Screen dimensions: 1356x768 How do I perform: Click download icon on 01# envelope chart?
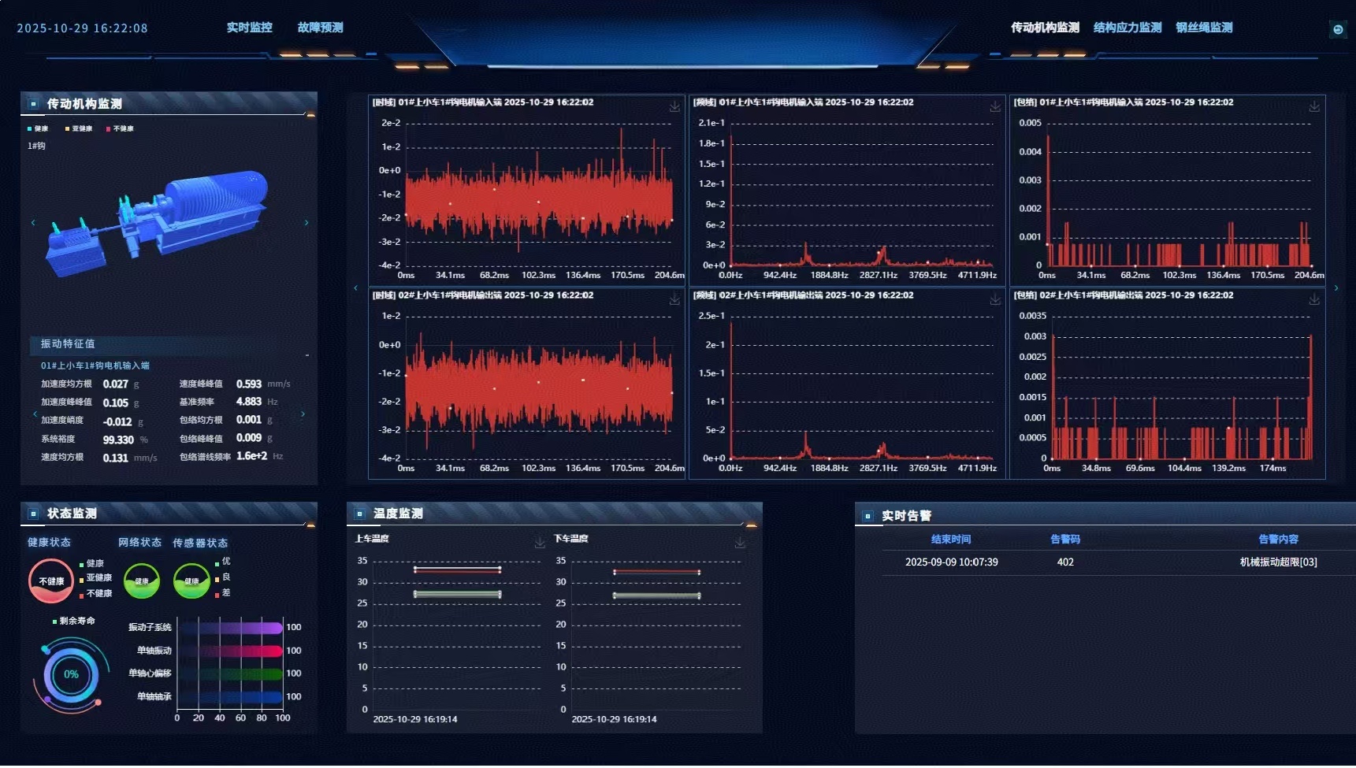click(x=1314, y=106)
